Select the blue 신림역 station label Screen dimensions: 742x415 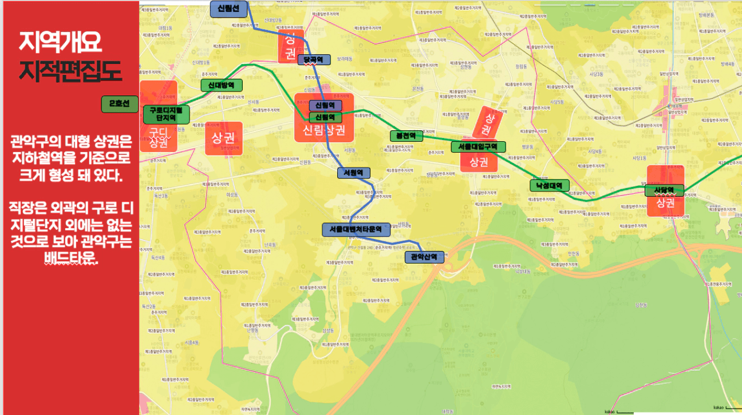click(325, 105)
